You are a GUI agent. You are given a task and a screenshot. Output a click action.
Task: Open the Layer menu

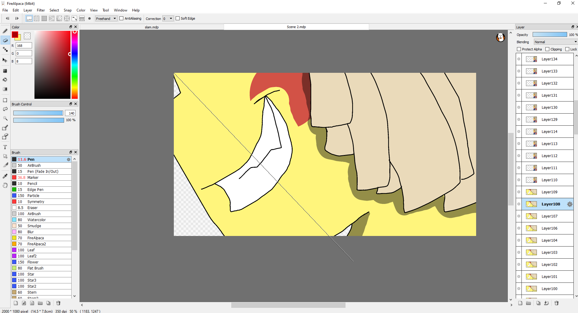pos(28,10)
